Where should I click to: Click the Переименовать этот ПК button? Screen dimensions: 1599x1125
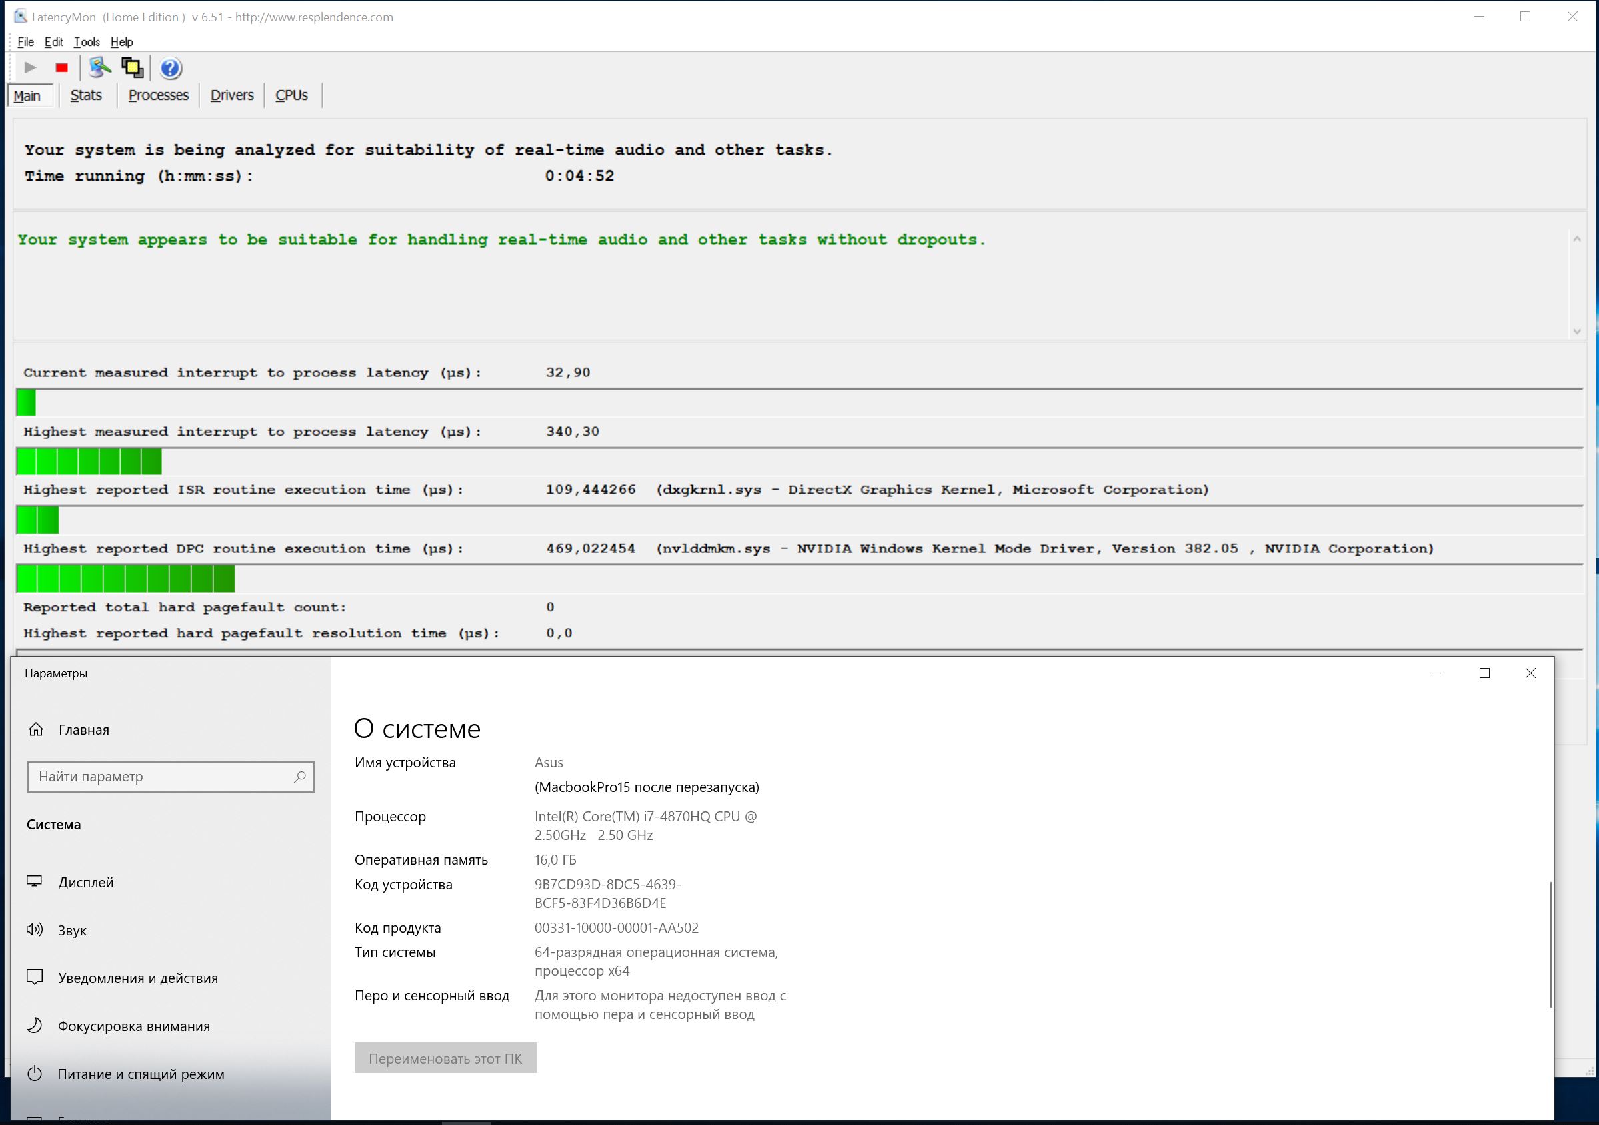click(445, 1058)
